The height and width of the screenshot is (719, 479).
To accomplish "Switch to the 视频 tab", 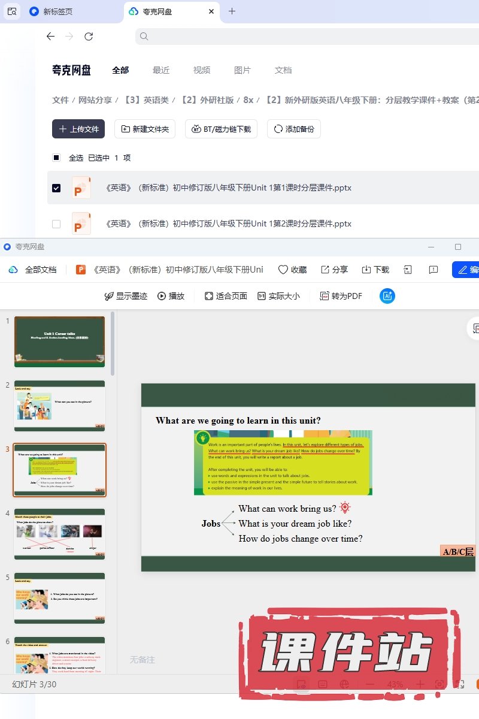I will pyautogui.click(x=202, y=70).
